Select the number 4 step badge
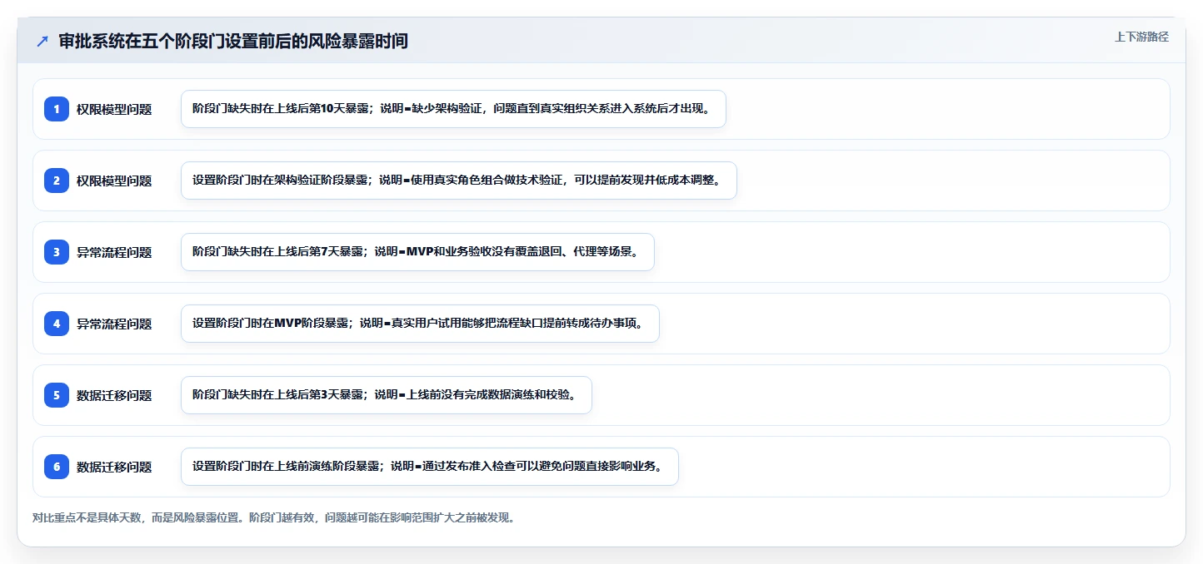1203x564 pixels. coord(57,324)
